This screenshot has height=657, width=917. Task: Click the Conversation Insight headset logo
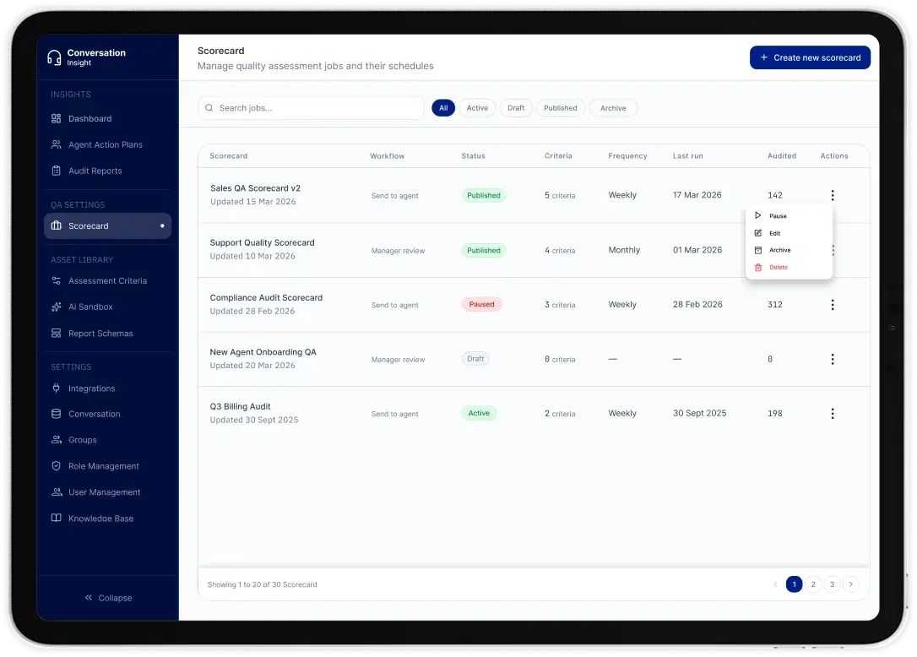(x=54, y=57)
